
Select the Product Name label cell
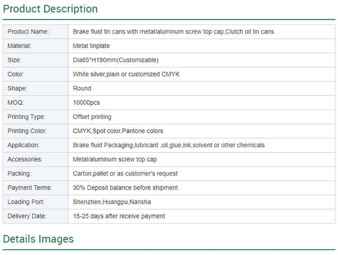[x=28, y=32]
